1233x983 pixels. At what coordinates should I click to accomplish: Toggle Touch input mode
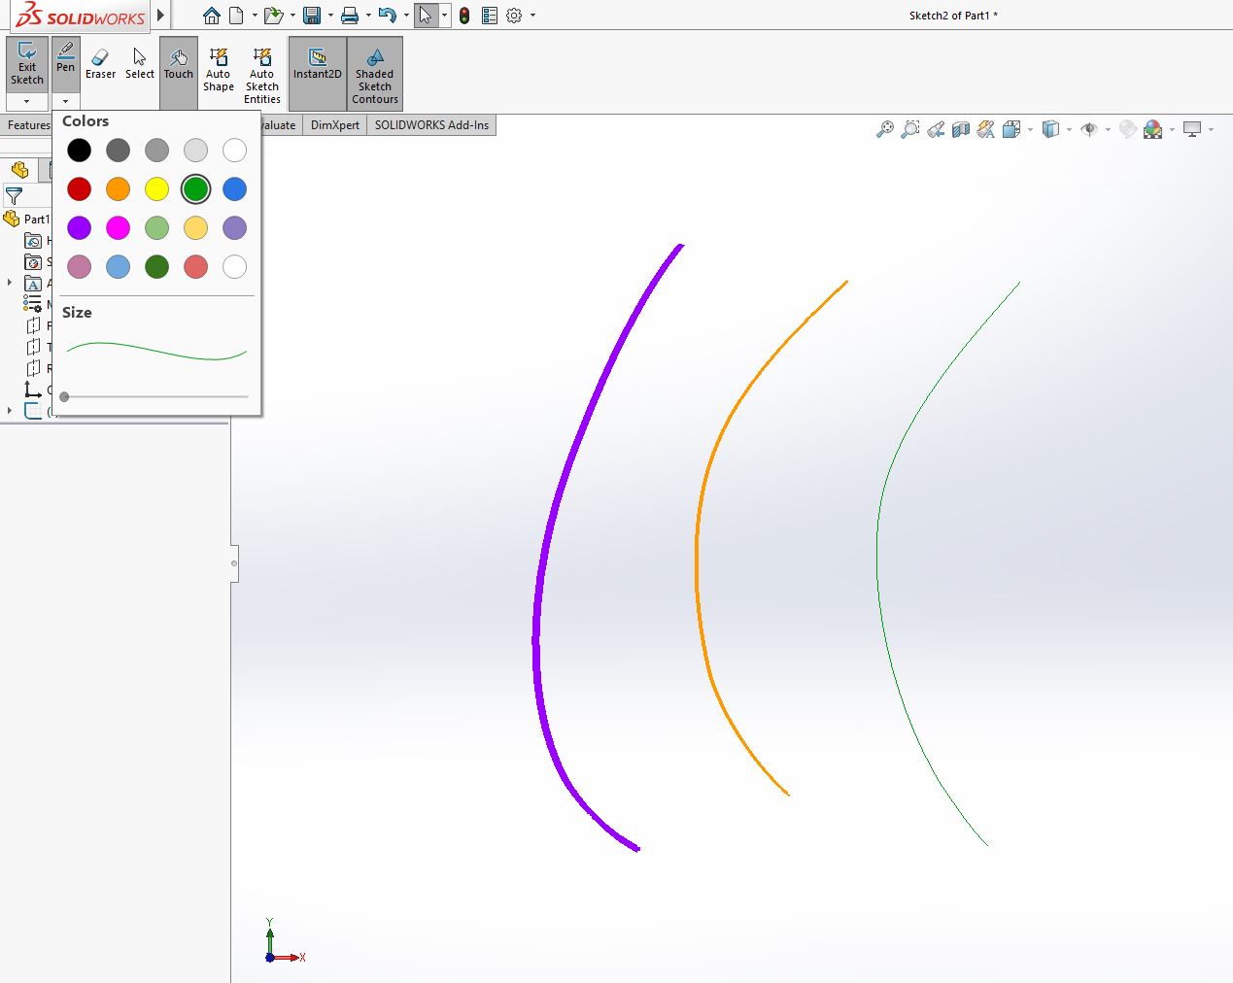(x=179, y=73)
